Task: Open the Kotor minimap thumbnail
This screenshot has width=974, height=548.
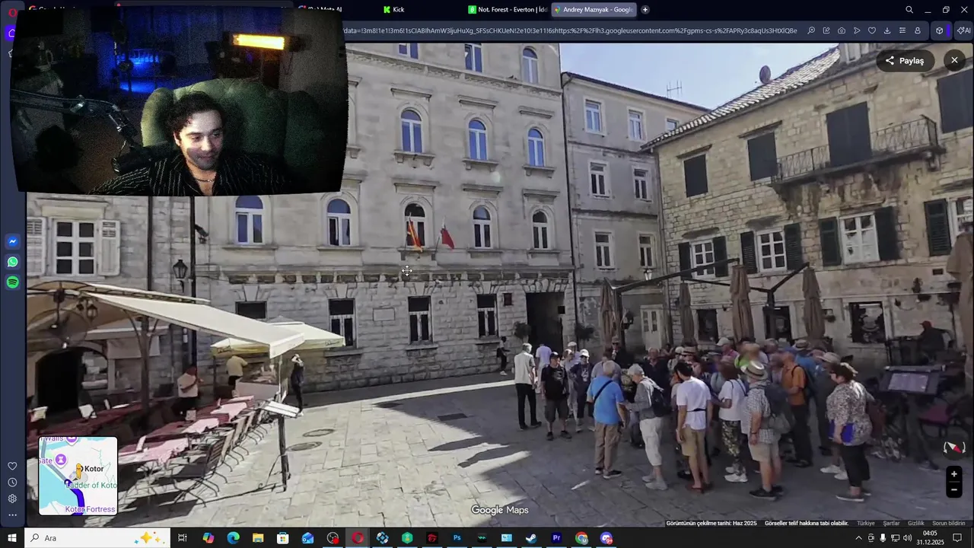Action: [x=78, y=476]
